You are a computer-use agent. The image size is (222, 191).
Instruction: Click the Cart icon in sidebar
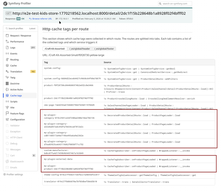click(7, 155)
